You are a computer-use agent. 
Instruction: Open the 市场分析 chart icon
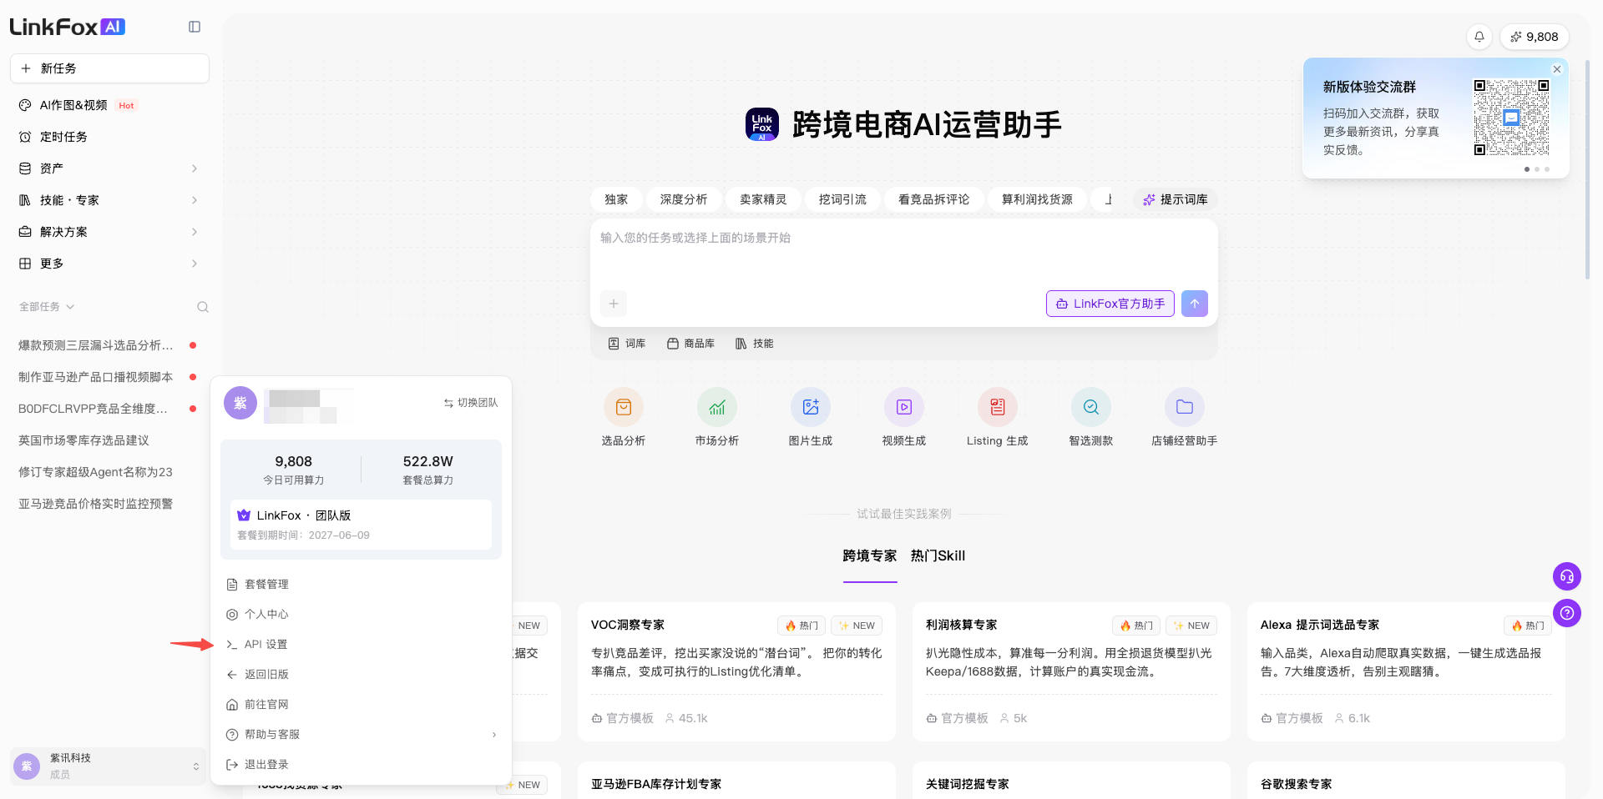717,407
